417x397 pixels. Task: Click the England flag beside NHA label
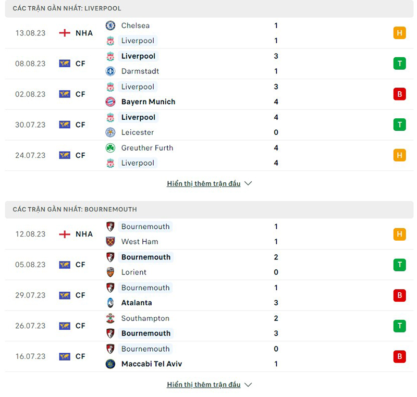pyautogui.click(x=64, y=33)
